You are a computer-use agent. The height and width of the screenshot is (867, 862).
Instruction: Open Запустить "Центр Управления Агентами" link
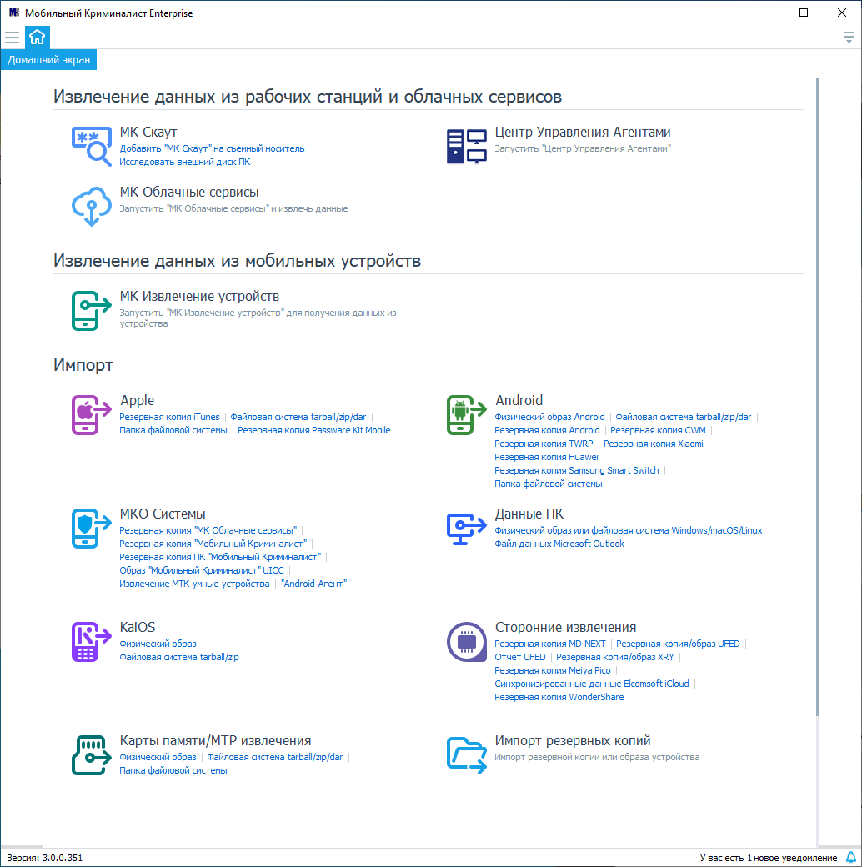pyautogui.click(x=582, y=148)
